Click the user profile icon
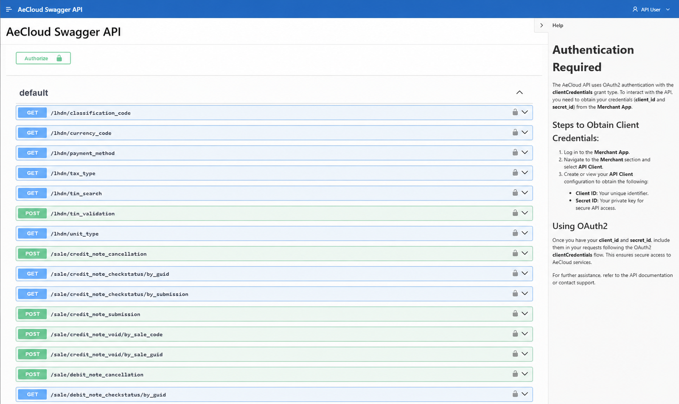679x404 pixels. 635,9
